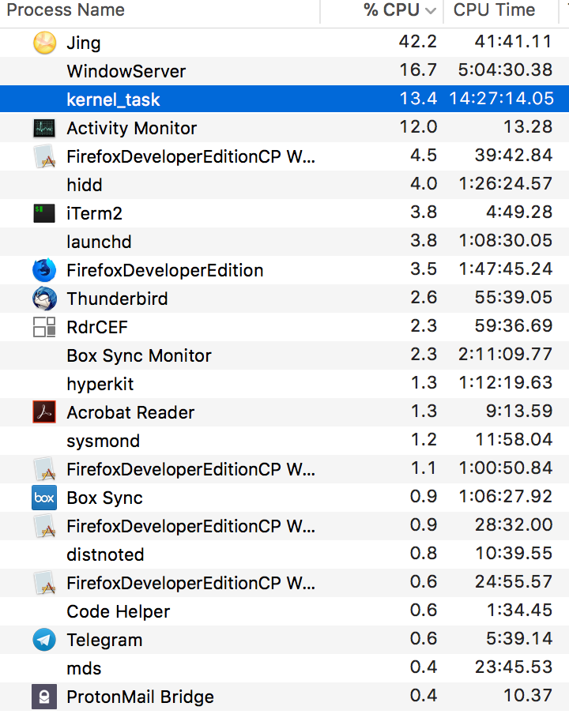Viewport: 569px width, 714px height.
Task: Click Jing's 42.2 CPU value
Action: tap(418, 41)
